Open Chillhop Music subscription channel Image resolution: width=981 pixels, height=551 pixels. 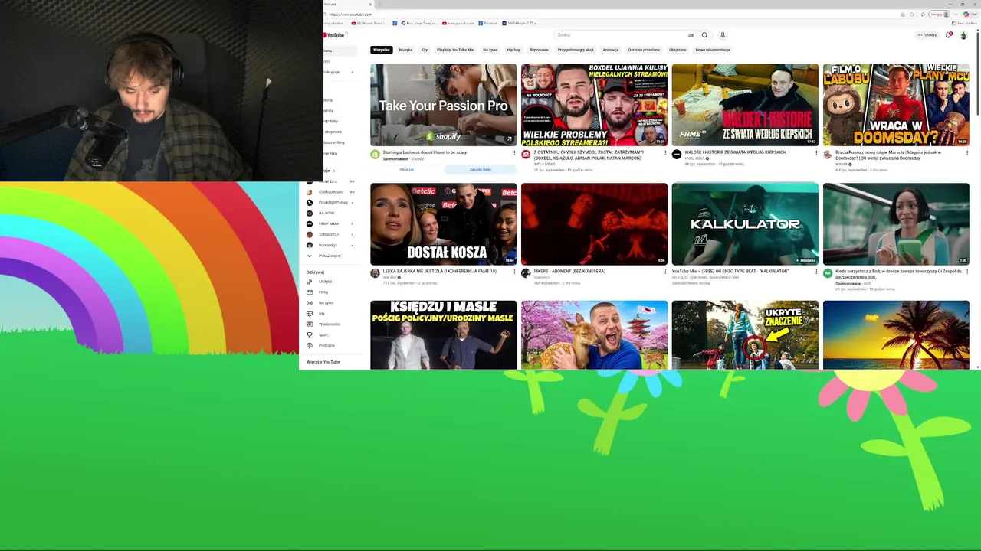coord(330,192)
